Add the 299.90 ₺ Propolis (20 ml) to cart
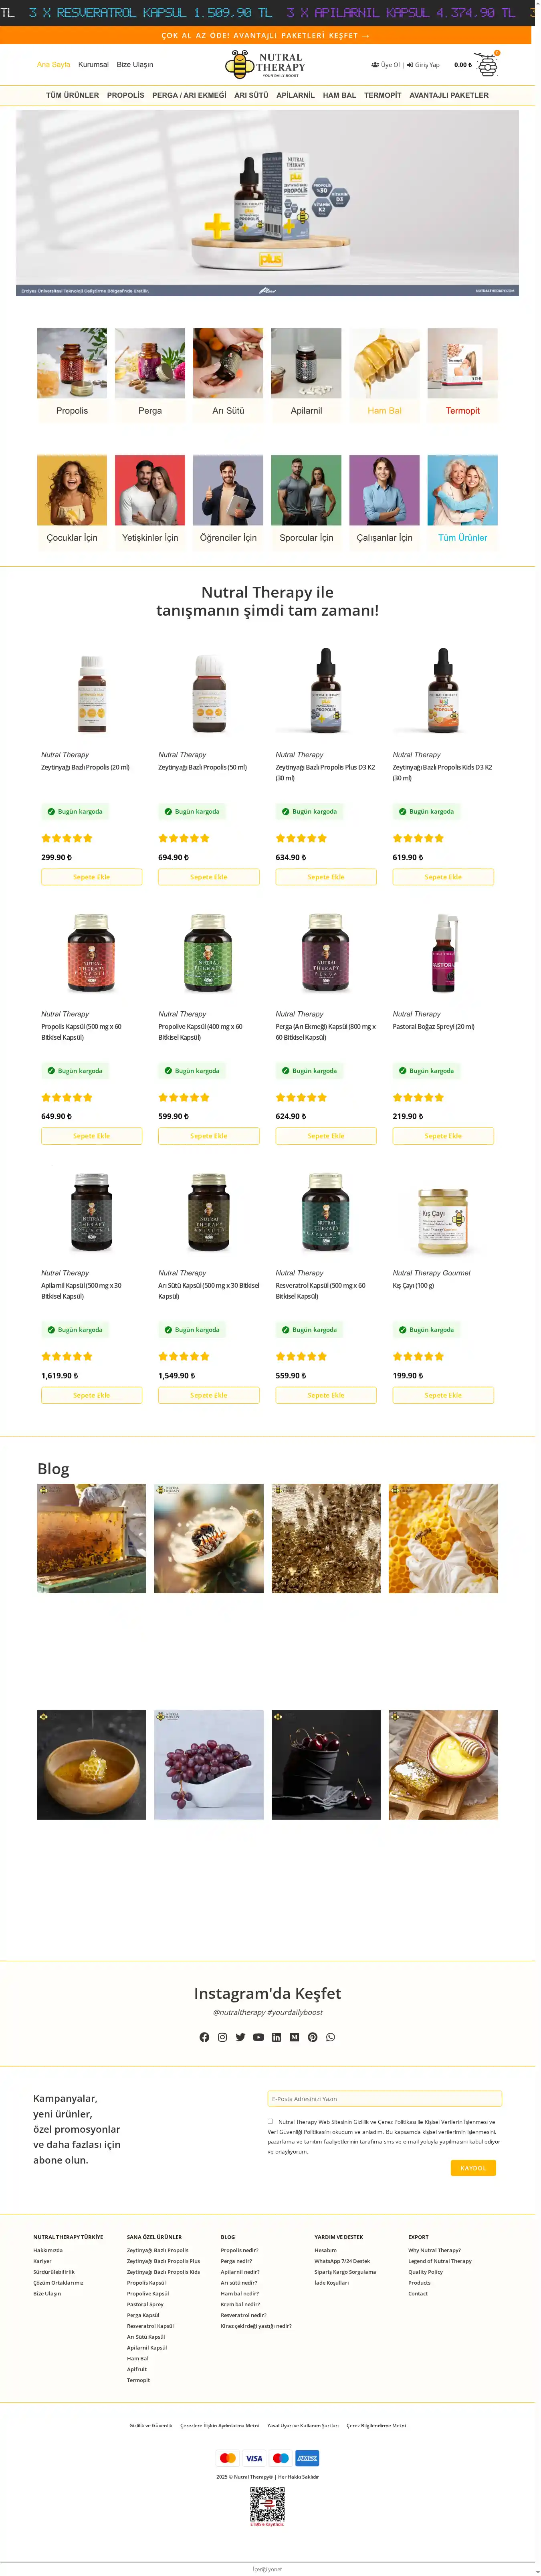 91,877
